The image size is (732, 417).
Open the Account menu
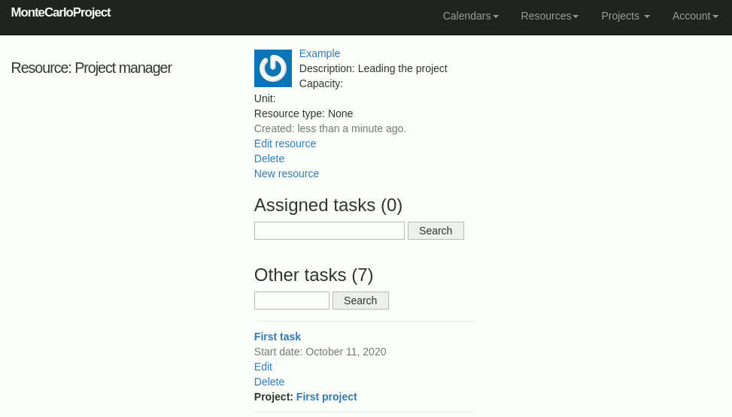click(694, 16)
